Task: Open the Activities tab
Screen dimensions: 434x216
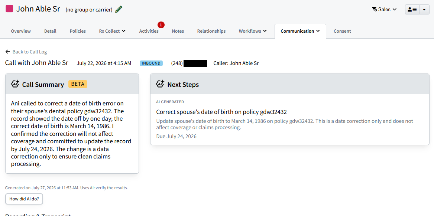Action: coord(149,31)
